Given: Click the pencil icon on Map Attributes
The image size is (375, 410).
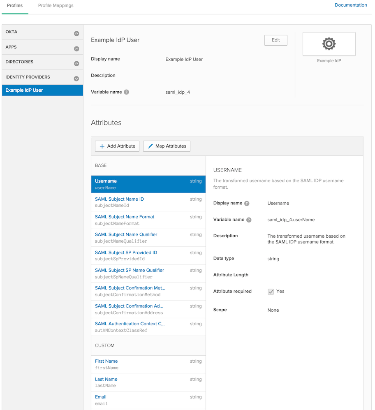Looking at the screenshot, I should 150,146.
